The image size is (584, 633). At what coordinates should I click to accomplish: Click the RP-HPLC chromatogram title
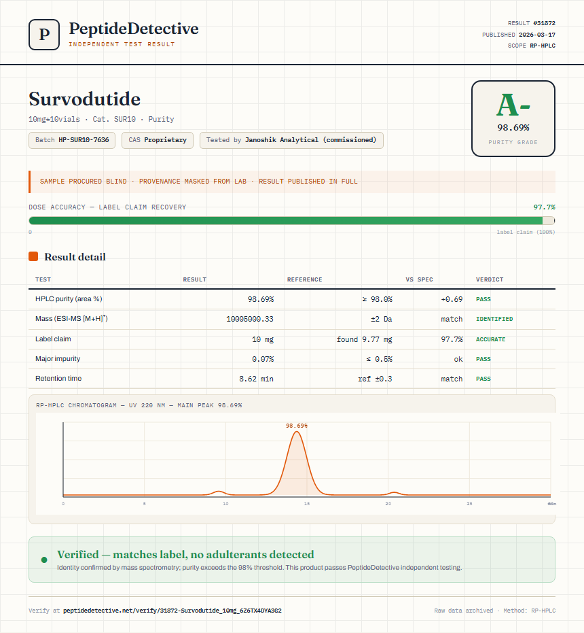139,405
